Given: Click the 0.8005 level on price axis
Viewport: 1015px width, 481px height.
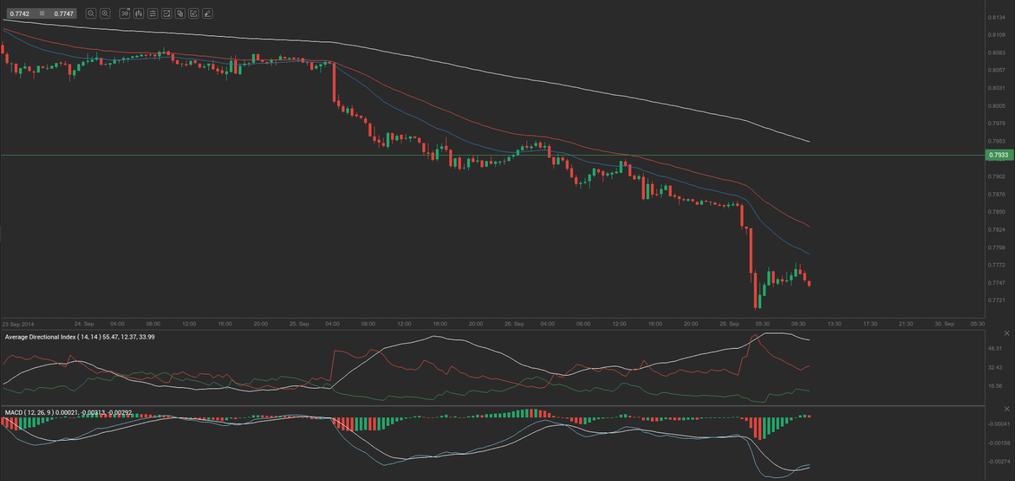Looking at the screenshot, I should point(997,106).
